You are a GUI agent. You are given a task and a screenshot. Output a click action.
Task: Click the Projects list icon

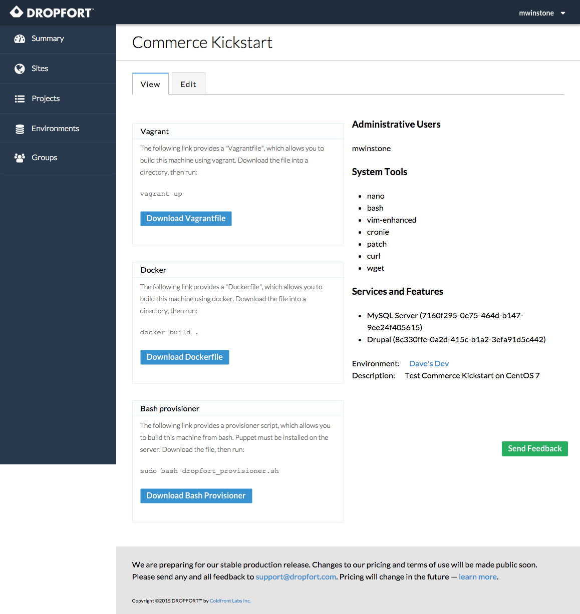click(x=20, y=99)
